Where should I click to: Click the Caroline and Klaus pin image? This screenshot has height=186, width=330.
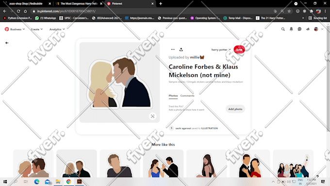point(119,83)
